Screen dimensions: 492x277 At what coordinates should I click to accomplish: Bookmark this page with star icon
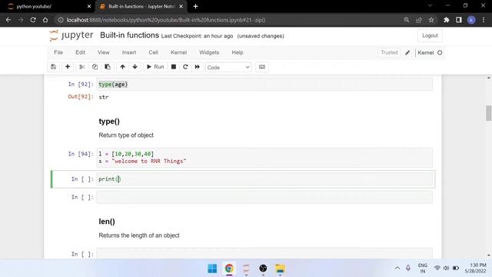pyautogui.click(x=431, y=20)
